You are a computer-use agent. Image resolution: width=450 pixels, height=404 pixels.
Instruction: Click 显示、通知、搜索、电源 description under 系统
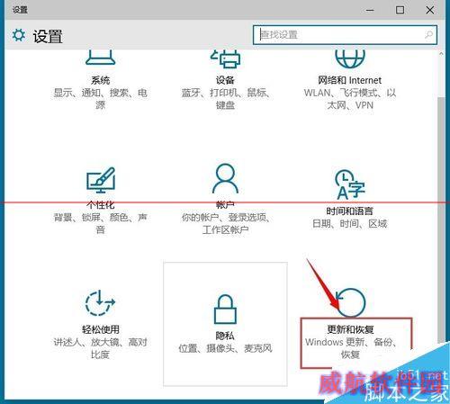pyautogui.click(x=100, y=99)
